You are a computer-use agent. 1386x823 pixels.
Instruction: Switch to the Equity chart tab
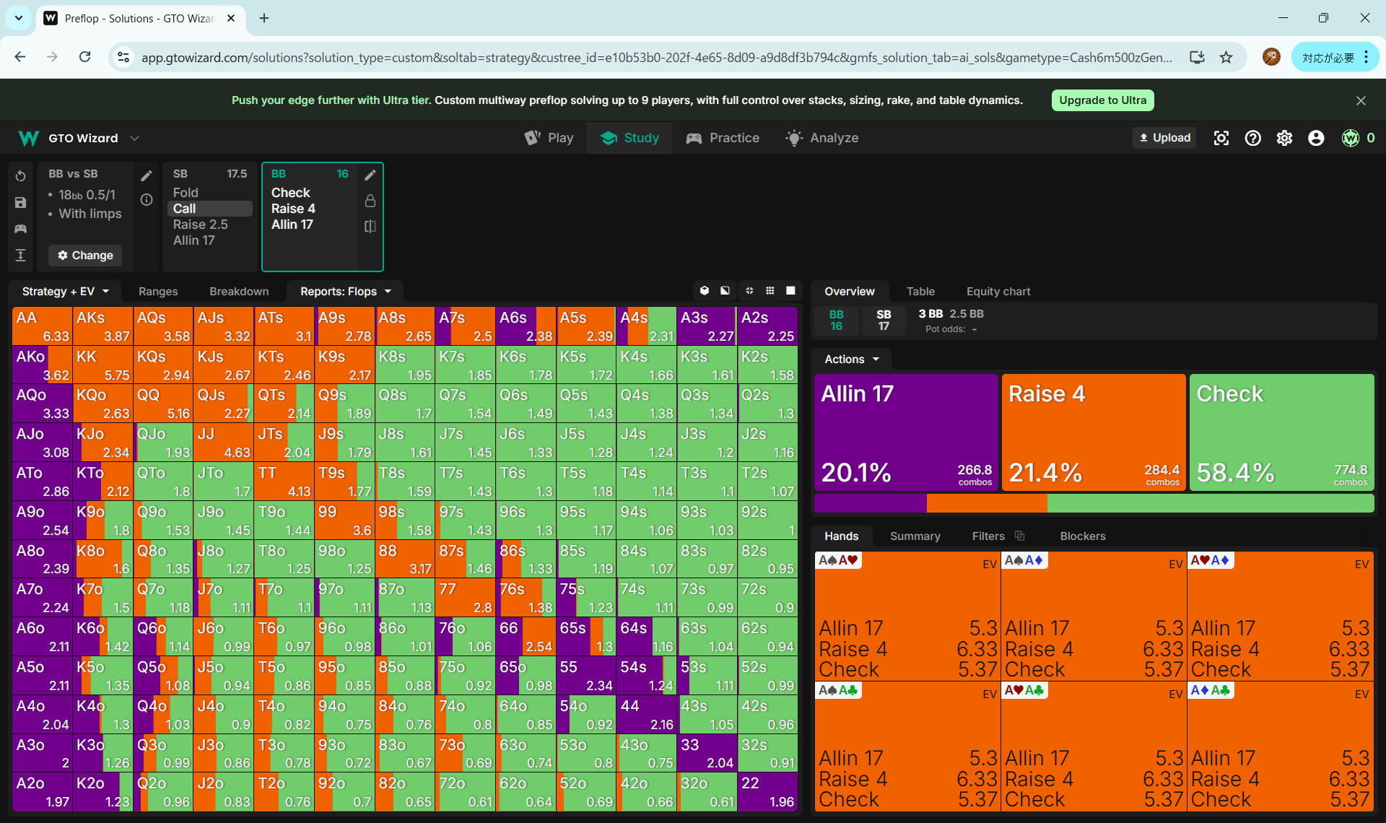point(998,291)
